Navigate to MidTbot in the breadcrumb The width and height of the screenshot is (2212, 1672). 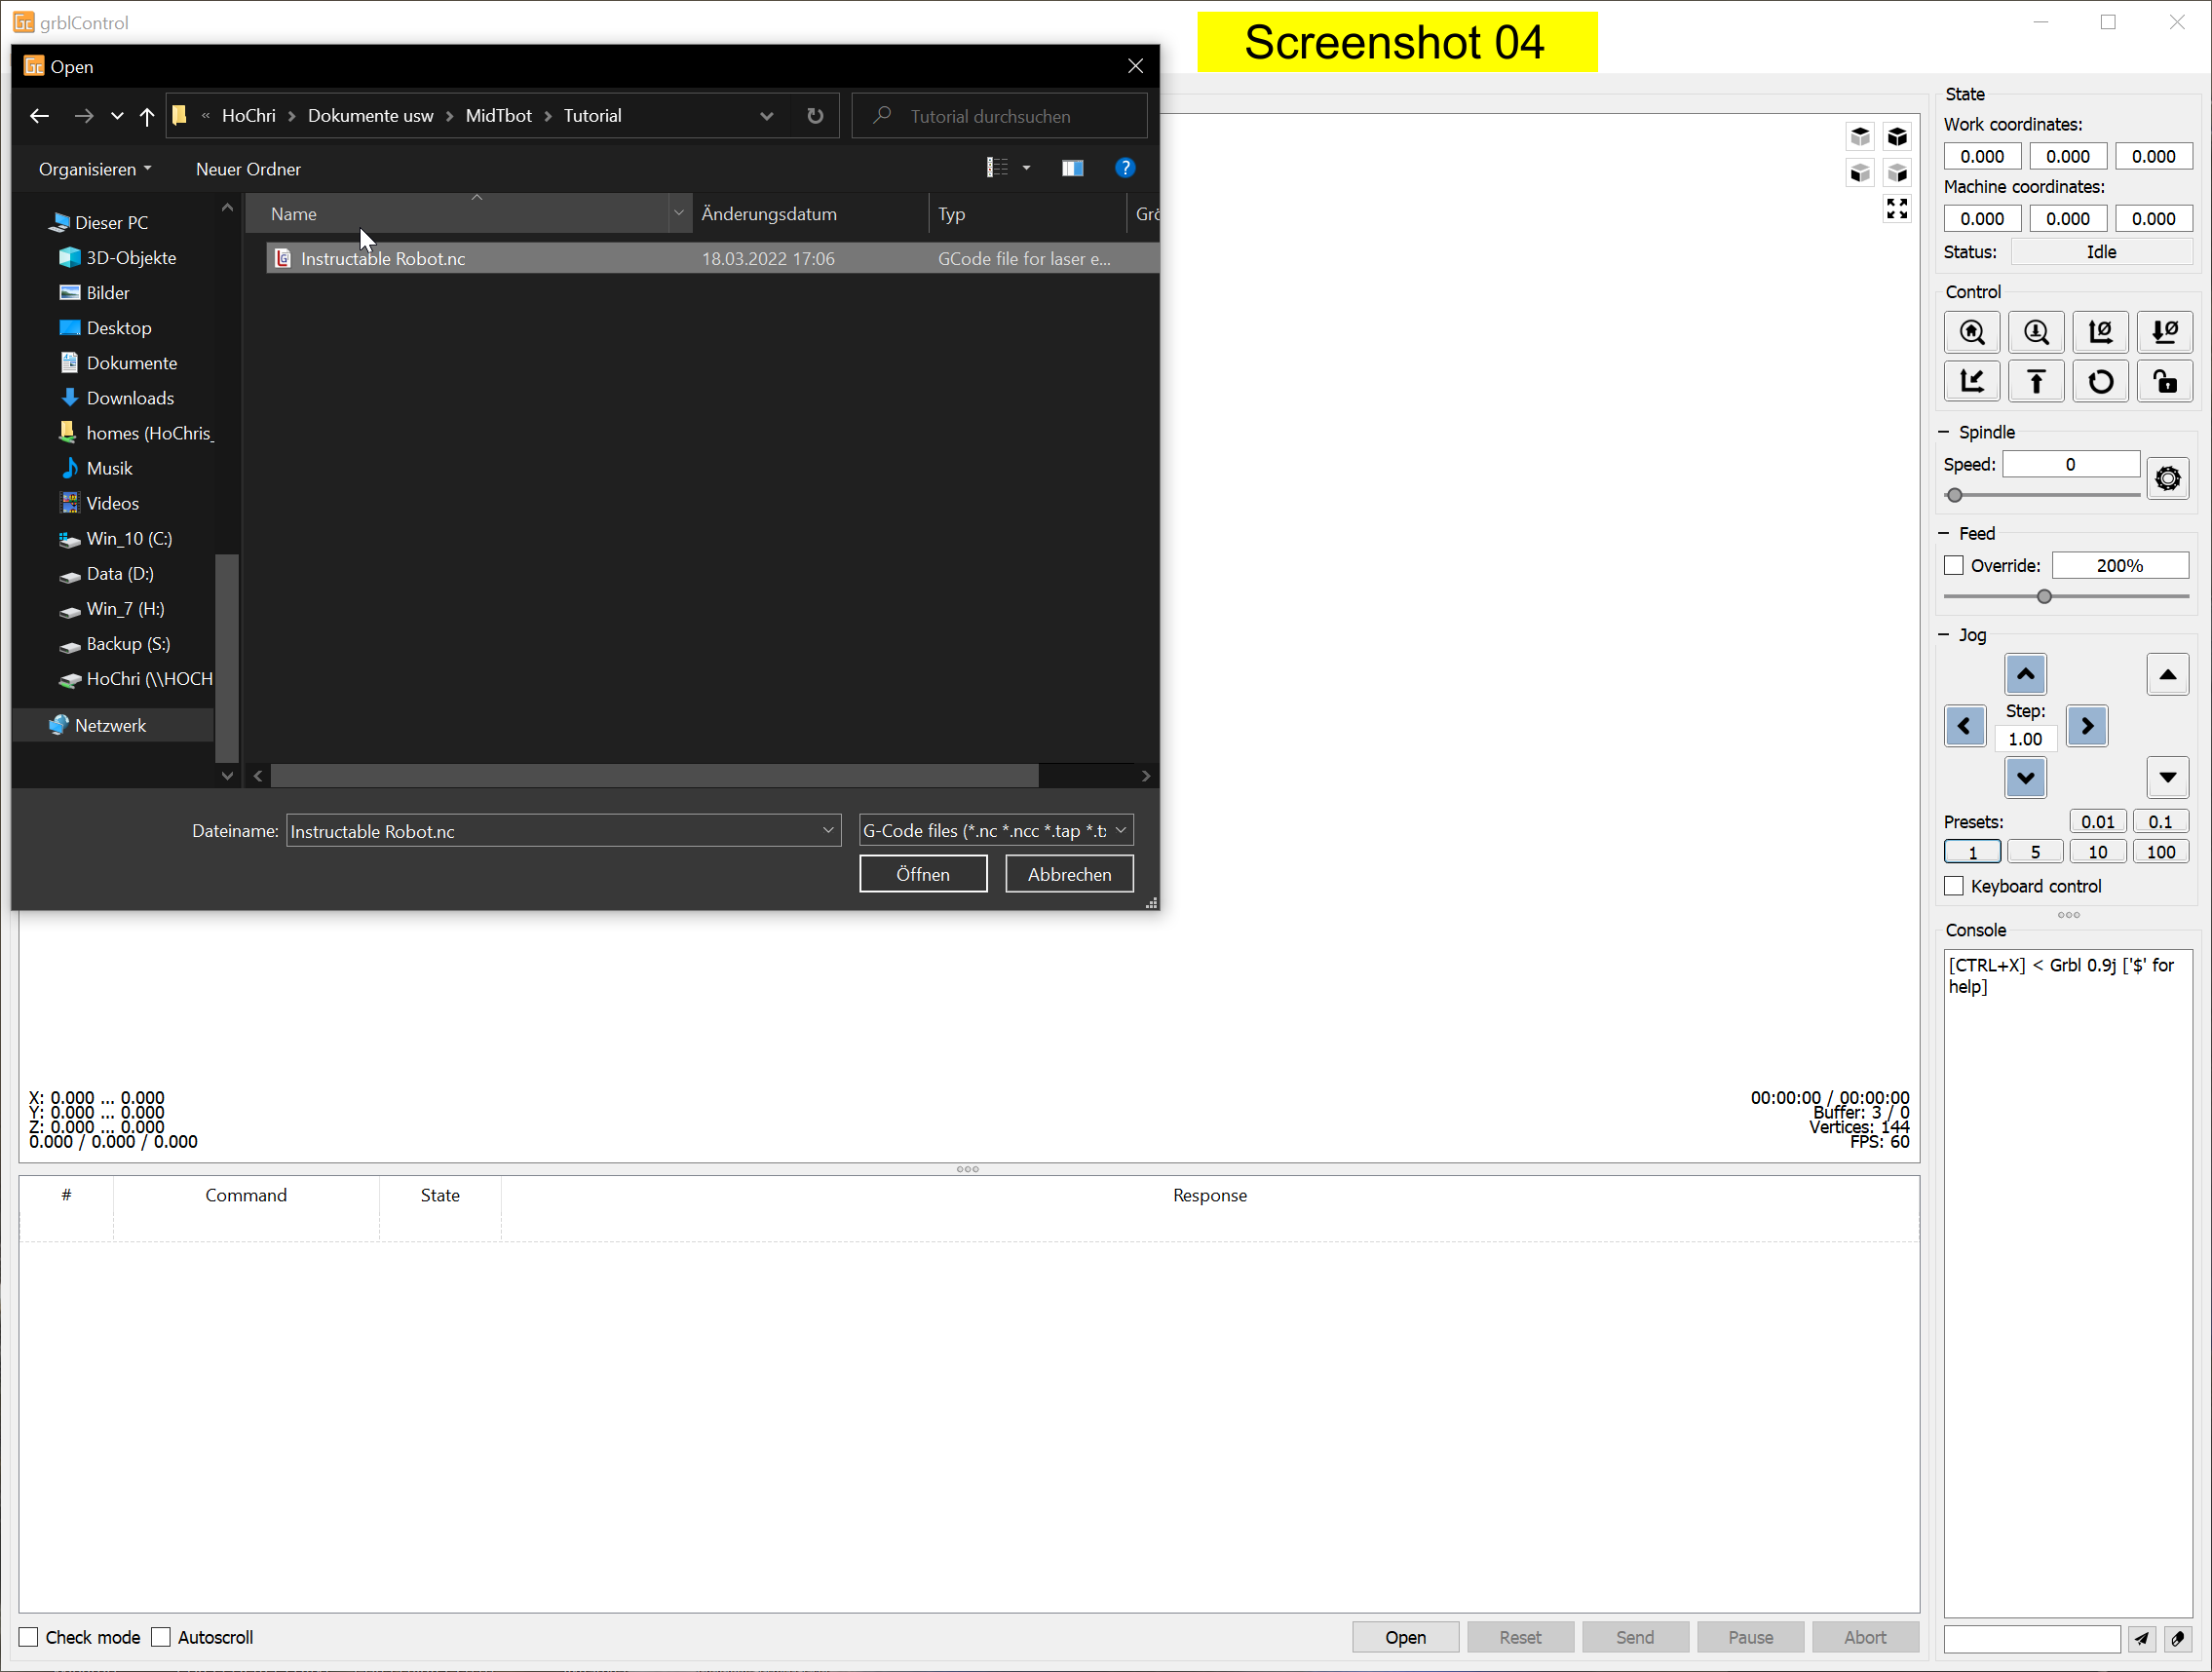(x=499, y=115)
